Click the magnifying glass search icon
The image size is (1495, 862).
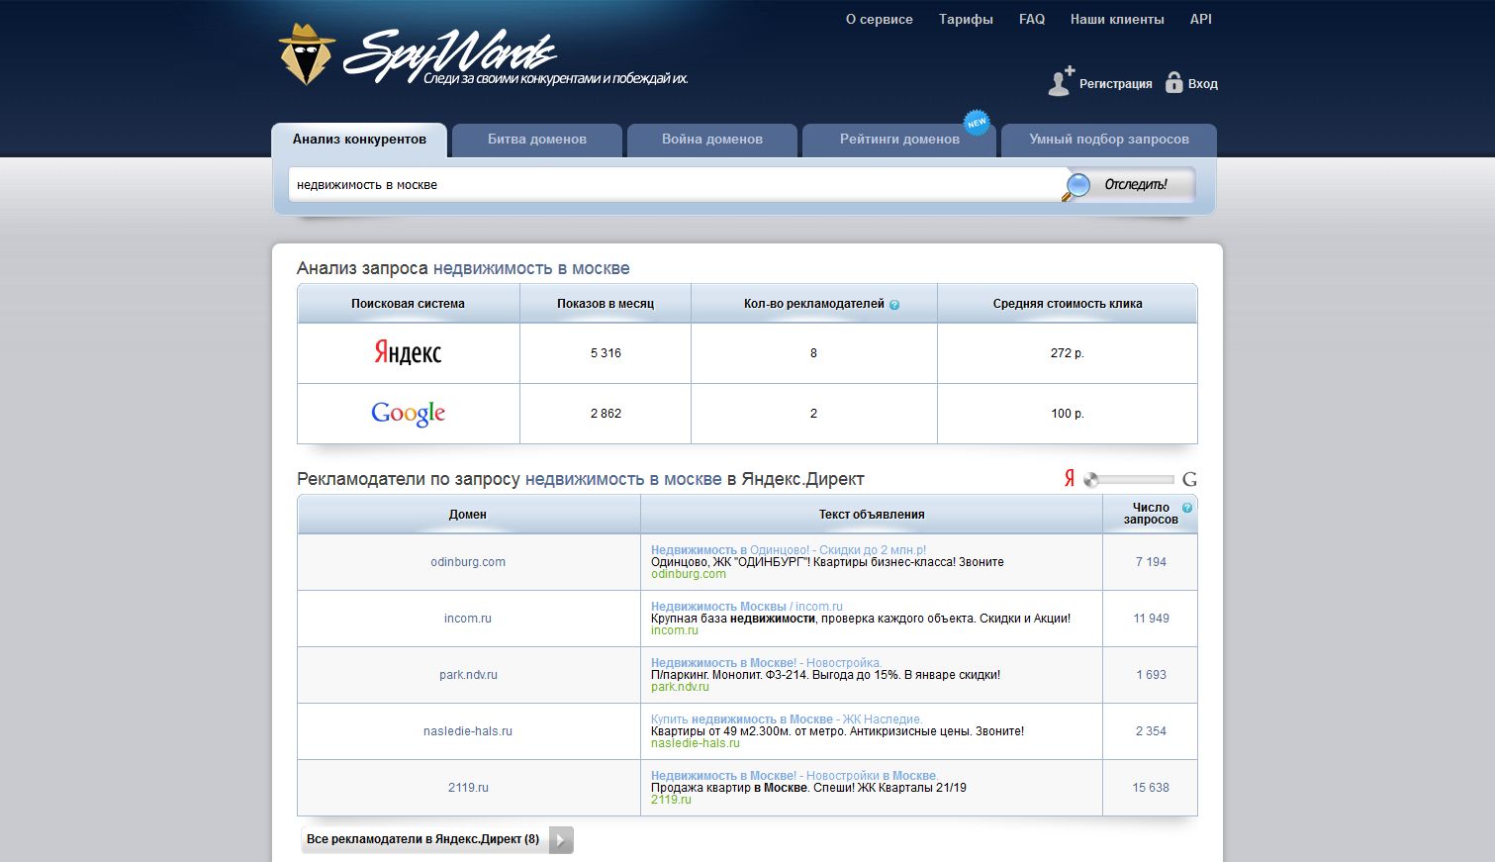[x=1076, y=185]
